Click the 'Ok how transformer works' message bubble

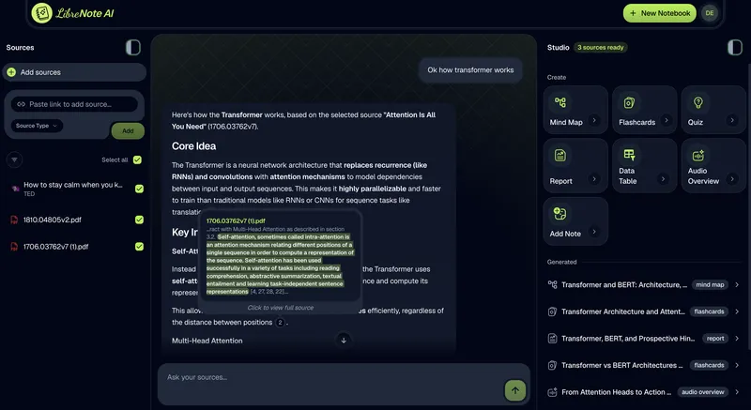[470, 69]
